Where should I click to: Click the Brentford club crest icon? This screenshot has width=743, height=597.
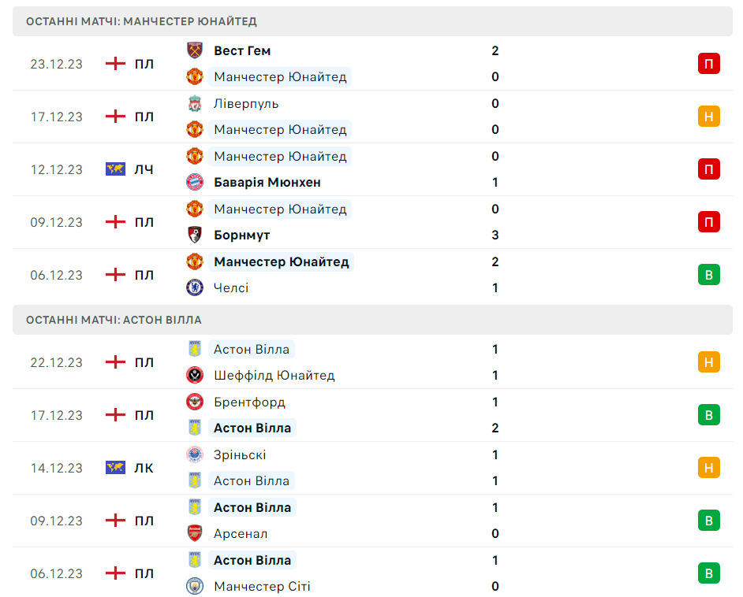click(x=195, y=402)
